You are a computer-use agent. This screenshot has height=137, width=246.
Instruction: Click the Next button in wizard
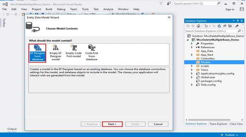point(112,124)
